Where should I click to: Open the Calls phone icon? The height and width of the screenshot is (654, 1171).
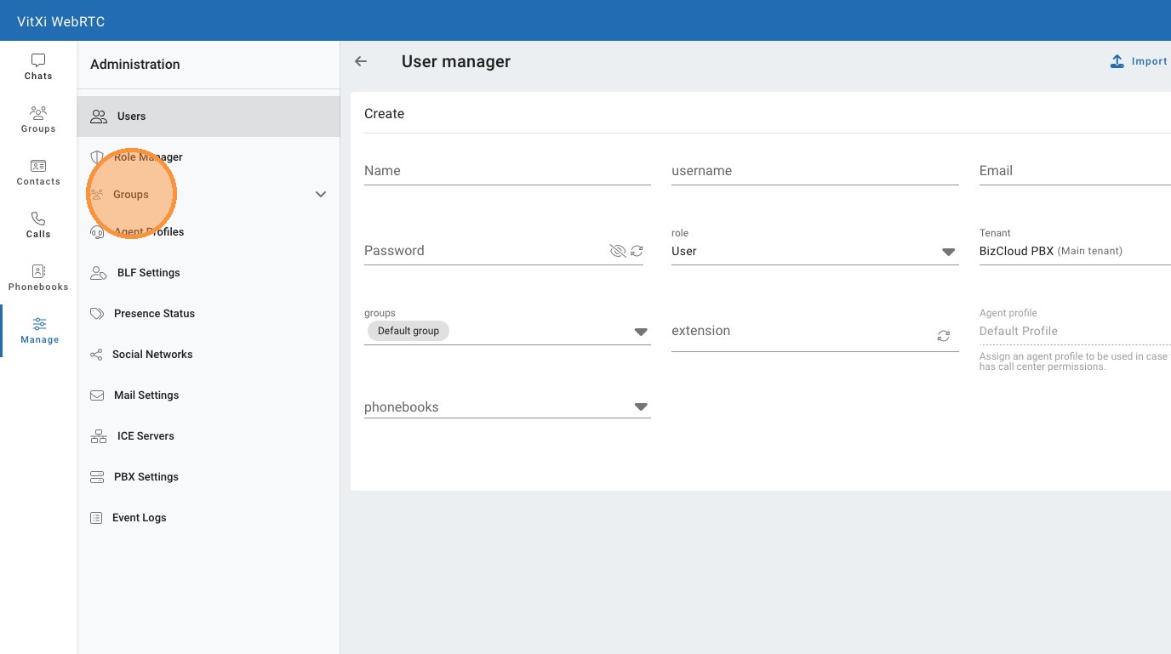pos(38,219)
